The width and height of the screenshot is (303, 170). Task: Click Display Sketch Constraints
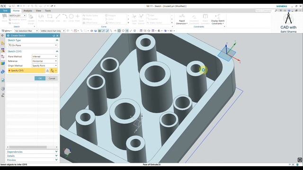pos(218,19)
